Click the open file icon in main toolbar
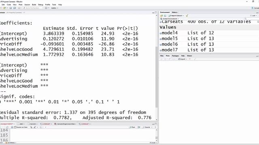 [4, 8]
